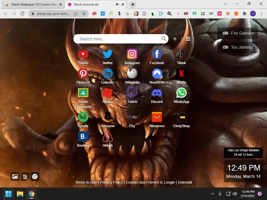Click the Uninstall link
Viewport: 267px width, 200px height.
[185, 182]
